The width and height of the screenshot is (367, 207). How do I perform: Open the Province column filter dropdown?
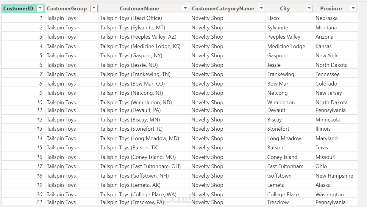(x=353, y=8)
